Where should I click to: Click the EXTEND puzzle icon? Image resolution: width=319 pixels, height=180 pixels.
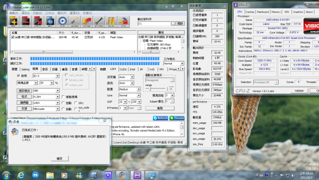pos(87,22)
